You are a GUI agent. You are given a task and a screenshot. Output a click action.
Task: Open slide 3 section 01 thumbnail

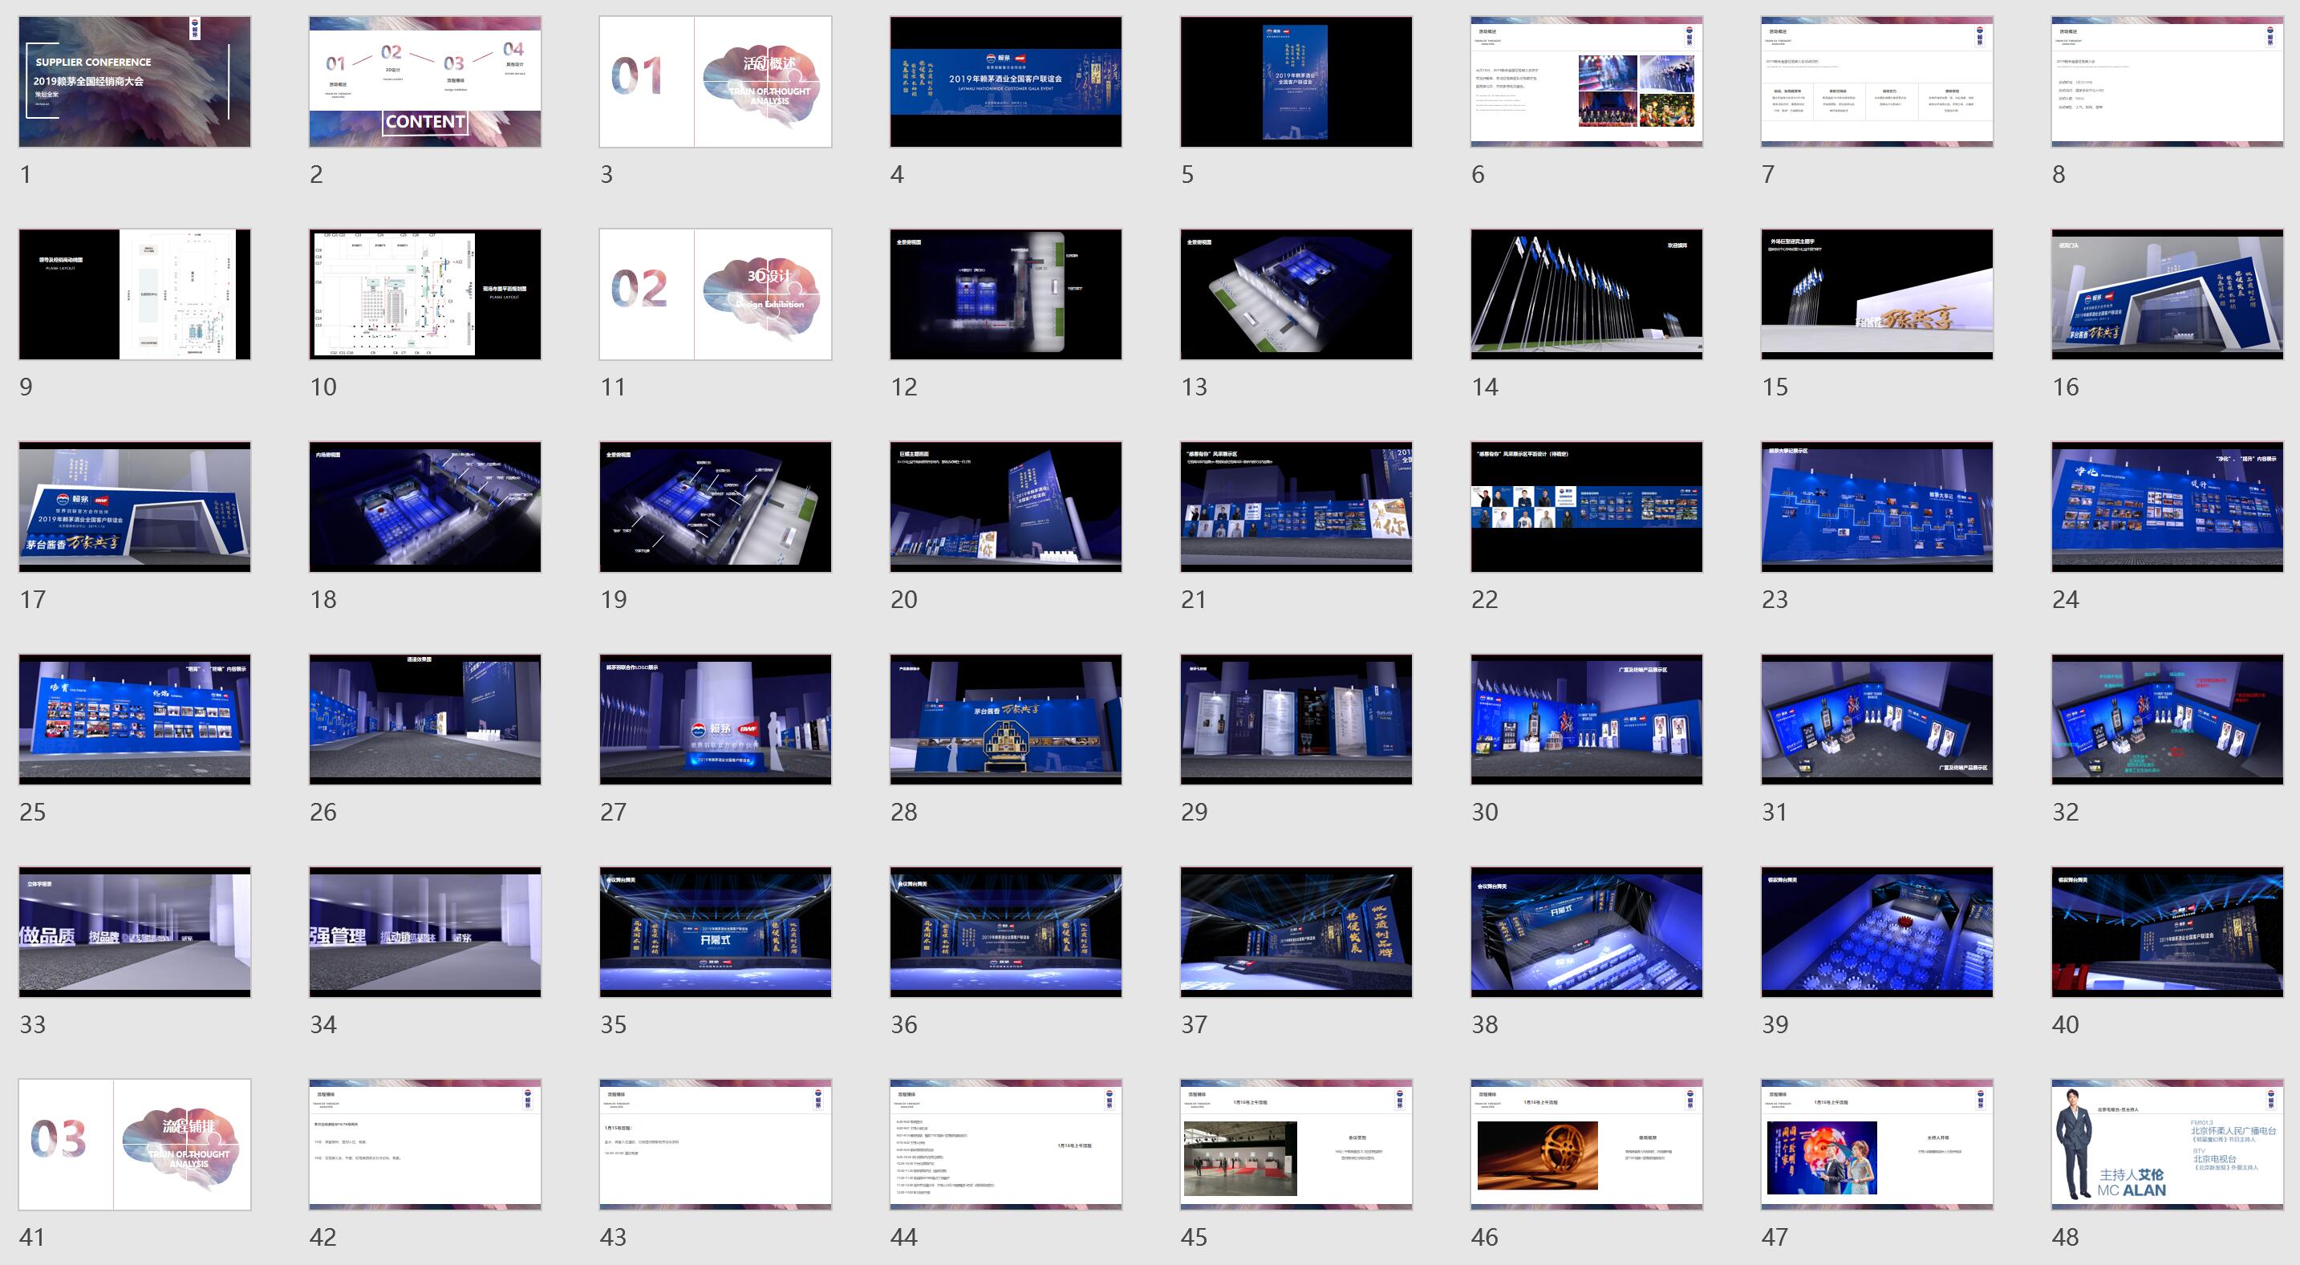[x=715, y=81]
